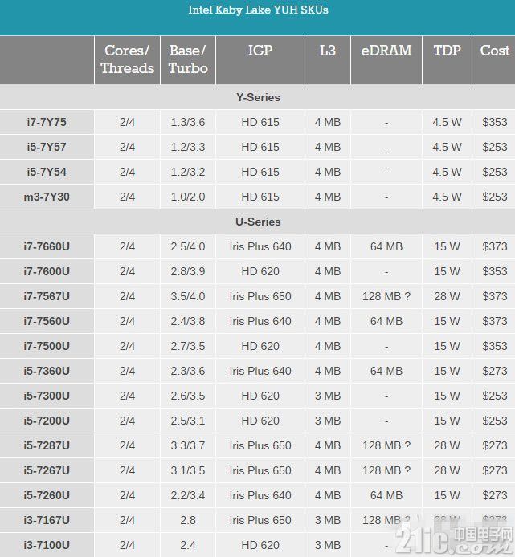Screen dimensions: 515x557
Task: Click the i3-7100U row label
Action: [47, 545]
